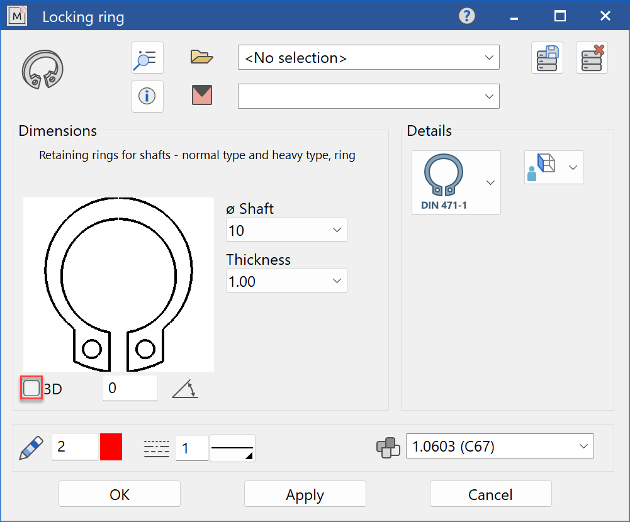Expand the material 1.0603 (C67) dropdown
The image size is (630, 522).
pyautogui.click(x=500, y=446)
